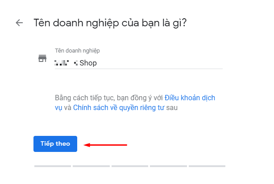274x184 pixels.
Task: Click the first progress bar segment
Action: (x=52, y=166)
